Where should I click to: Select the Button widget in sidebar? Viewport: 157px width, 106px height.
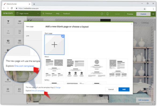[20, 22]
